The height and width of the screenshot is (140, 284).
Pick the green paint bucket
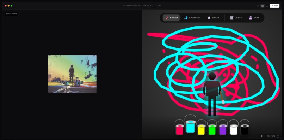pyautogui.click(x=212, y=128)
